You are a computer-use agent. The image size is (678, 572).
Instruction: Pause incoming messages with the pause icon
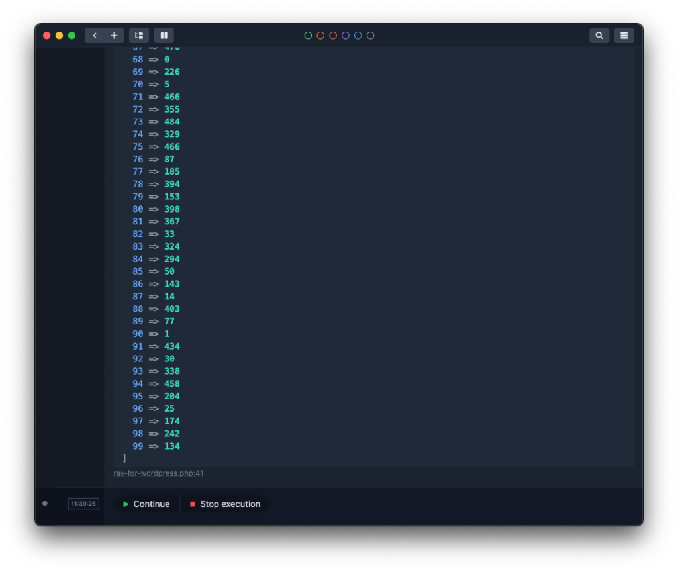pos(164,36)
